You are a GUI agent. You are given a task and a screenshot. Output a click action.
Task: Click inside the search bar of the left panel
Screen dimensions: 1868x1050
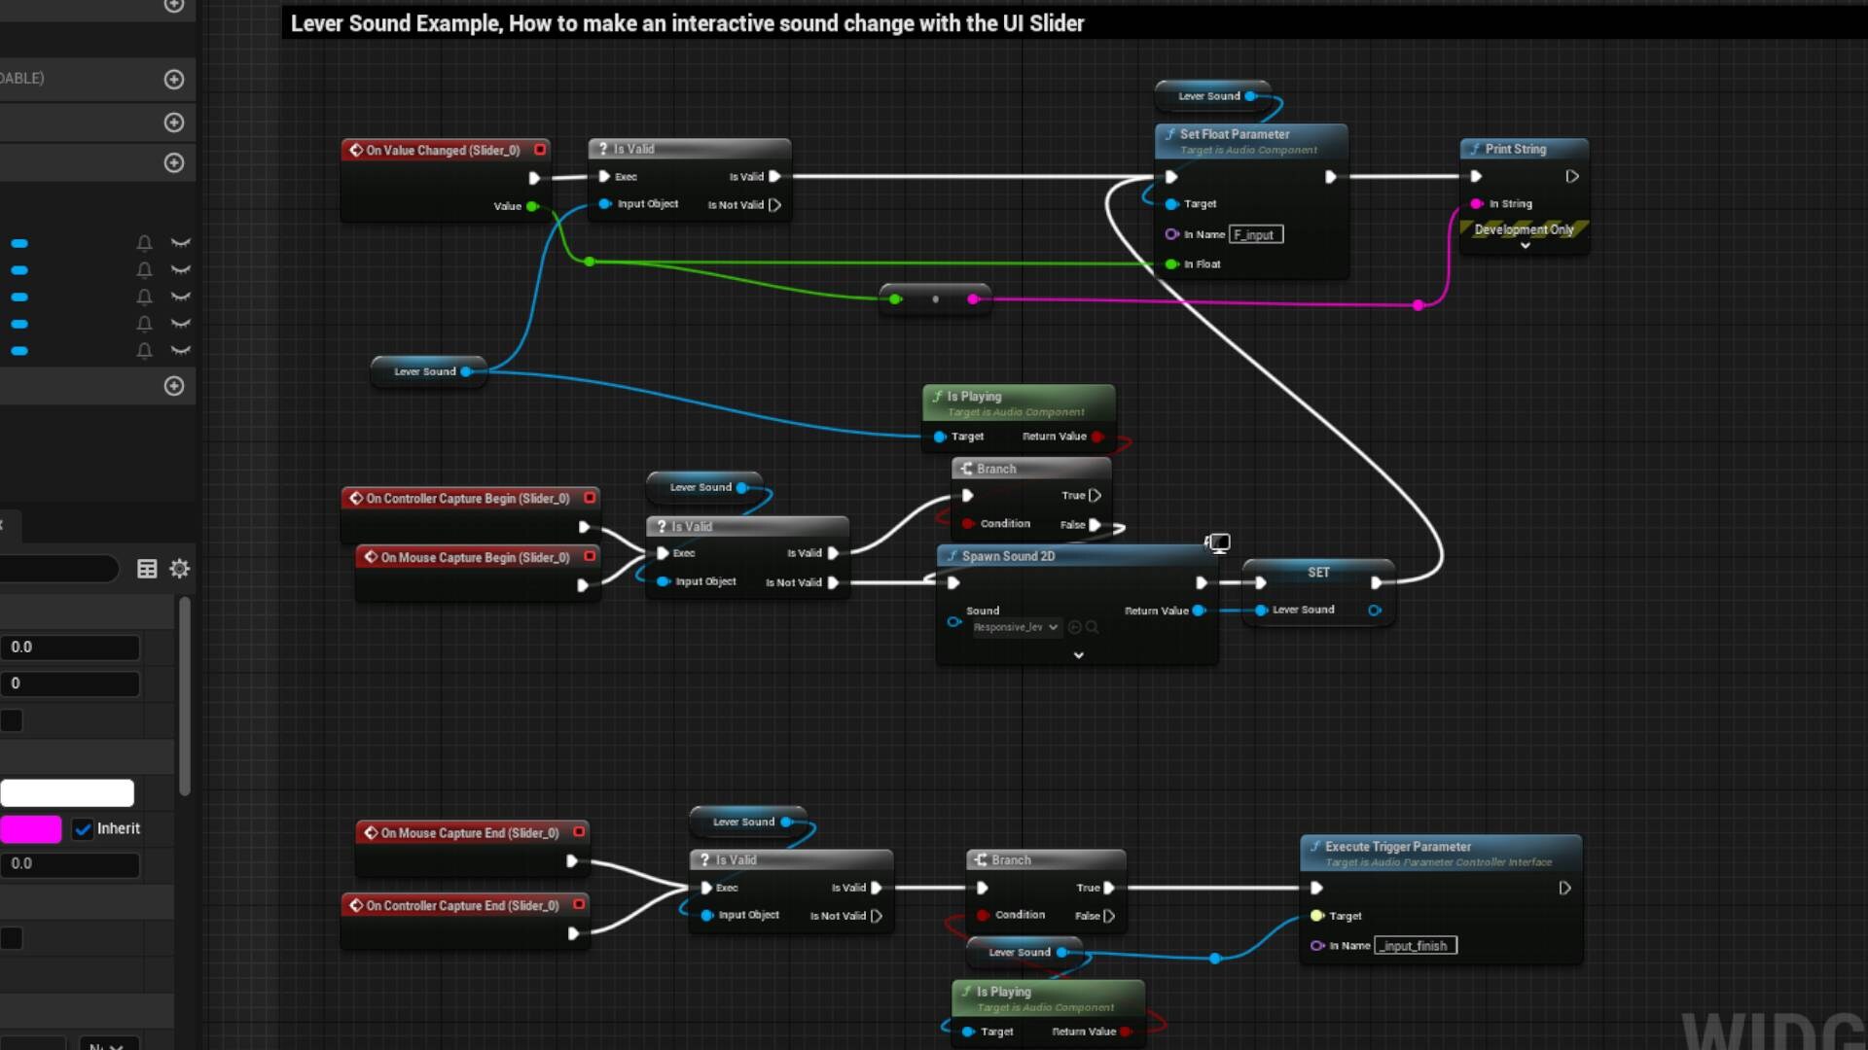click(x=58, y=569)
